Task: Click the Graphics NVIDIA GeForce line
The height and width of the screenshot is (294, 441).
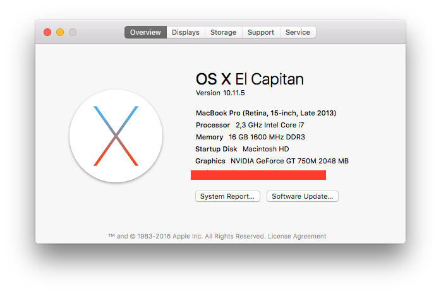Action: pyautogui.click(x=272, y=161)
